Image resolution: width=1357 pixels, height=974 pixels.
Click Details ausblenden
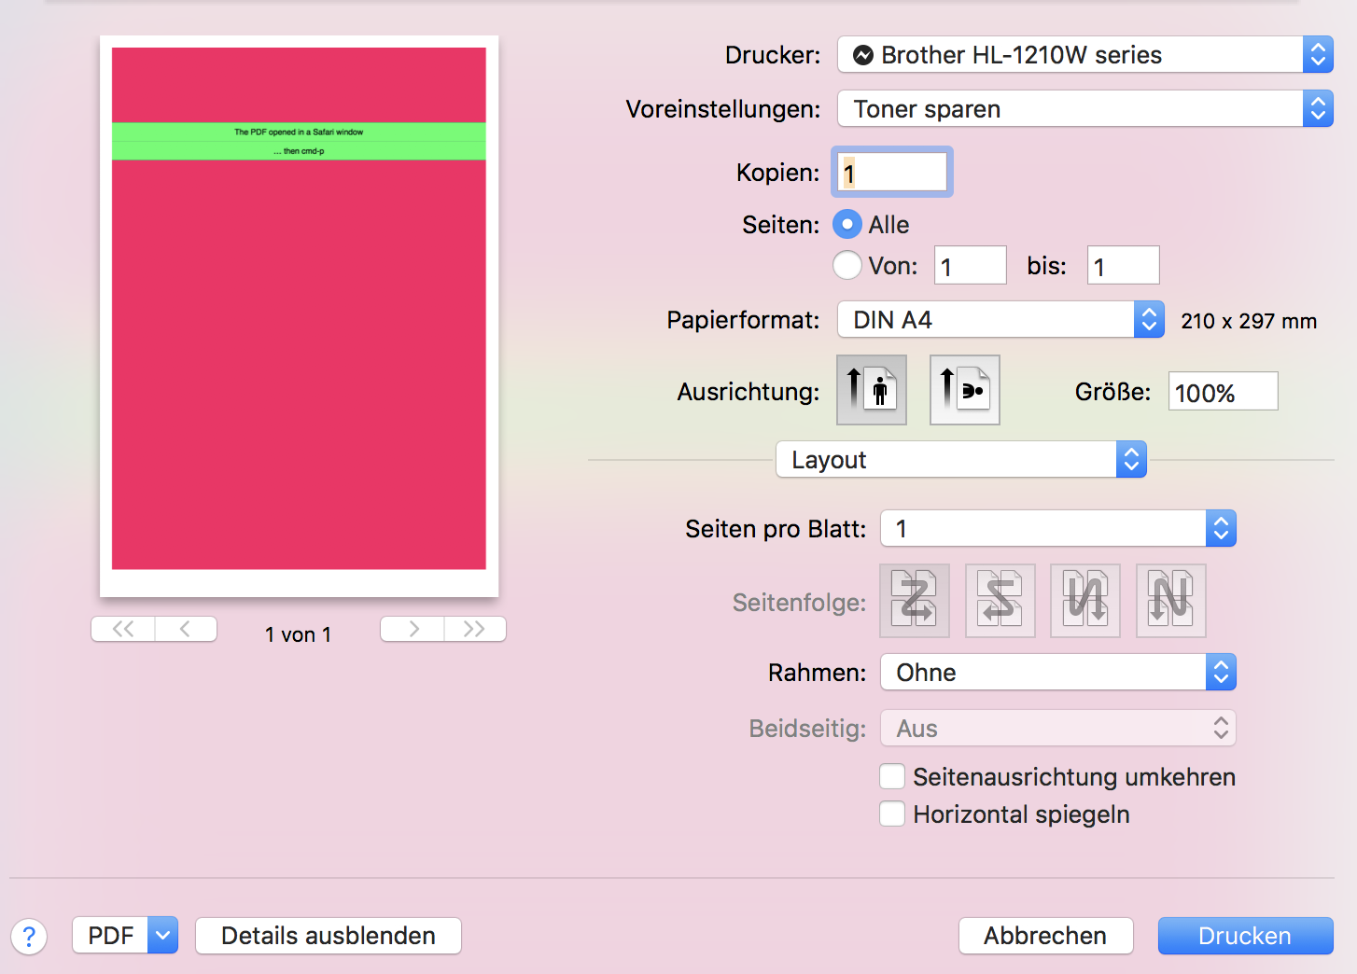click(x=328, y=936)
